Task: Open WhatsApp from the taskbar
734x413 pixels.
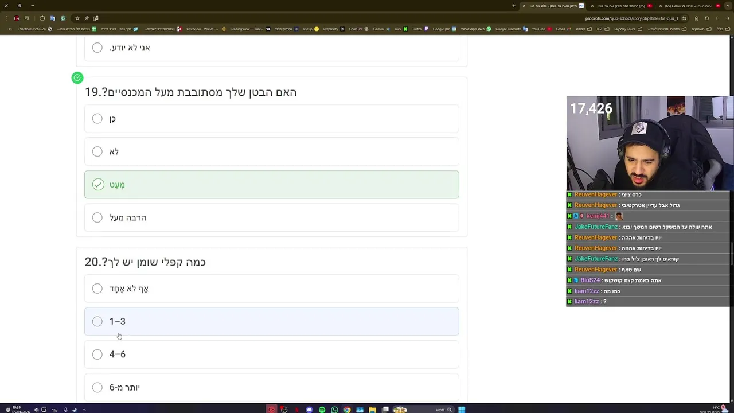Action: coord(334,410)
